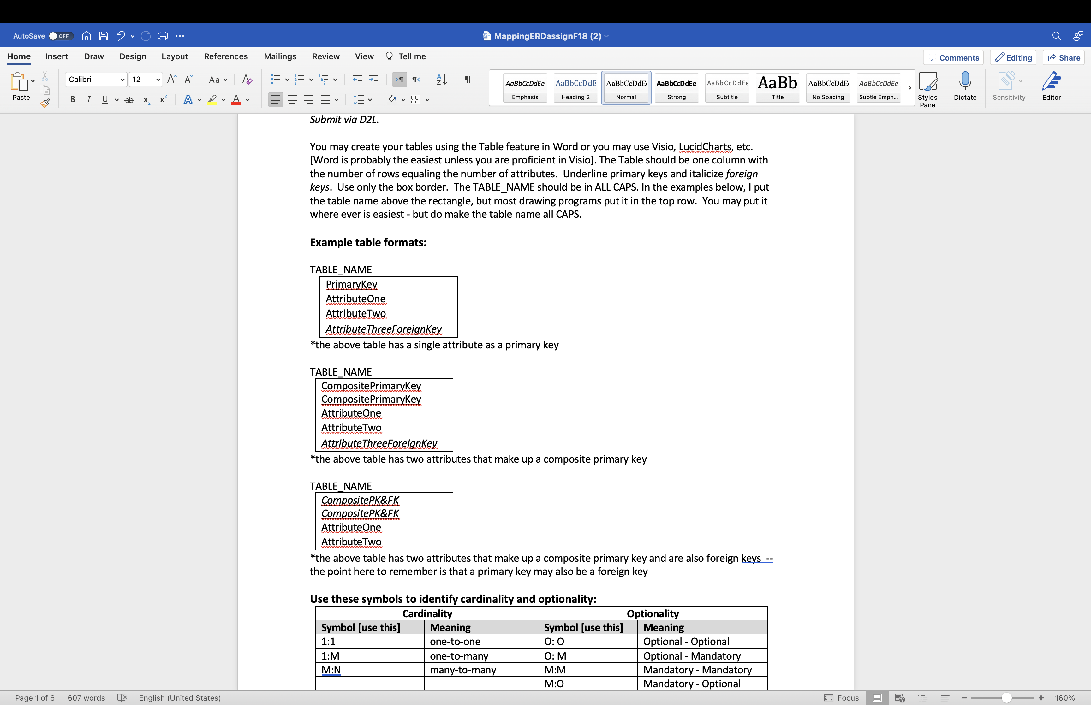This screenshot has height=705, width=1091.
Task: Toggle bold formatting
Action: 72,100
